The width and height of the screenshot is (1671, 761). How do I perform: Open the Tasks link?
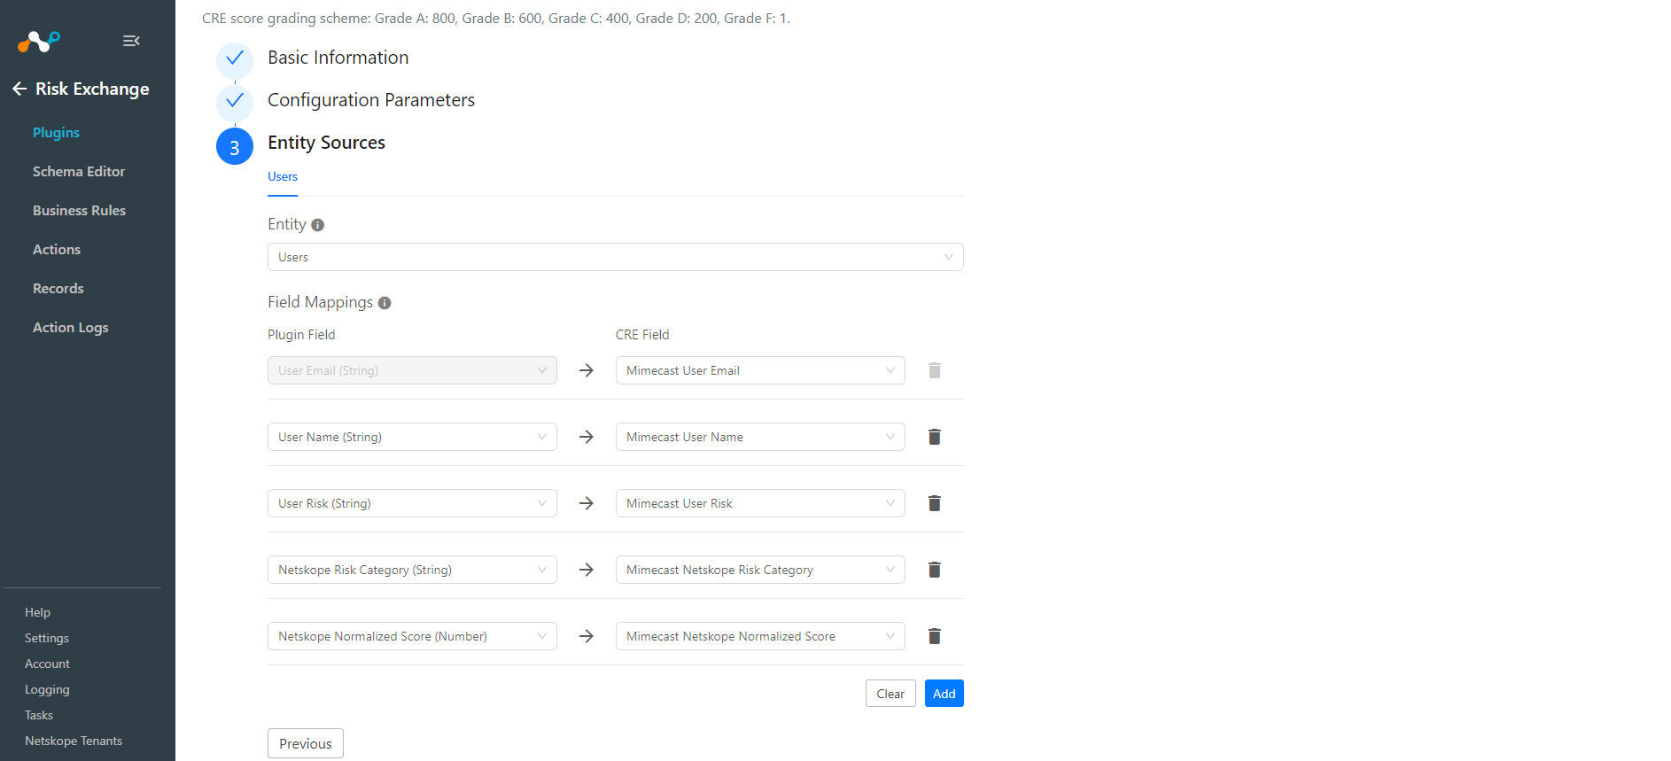point(39,715)
